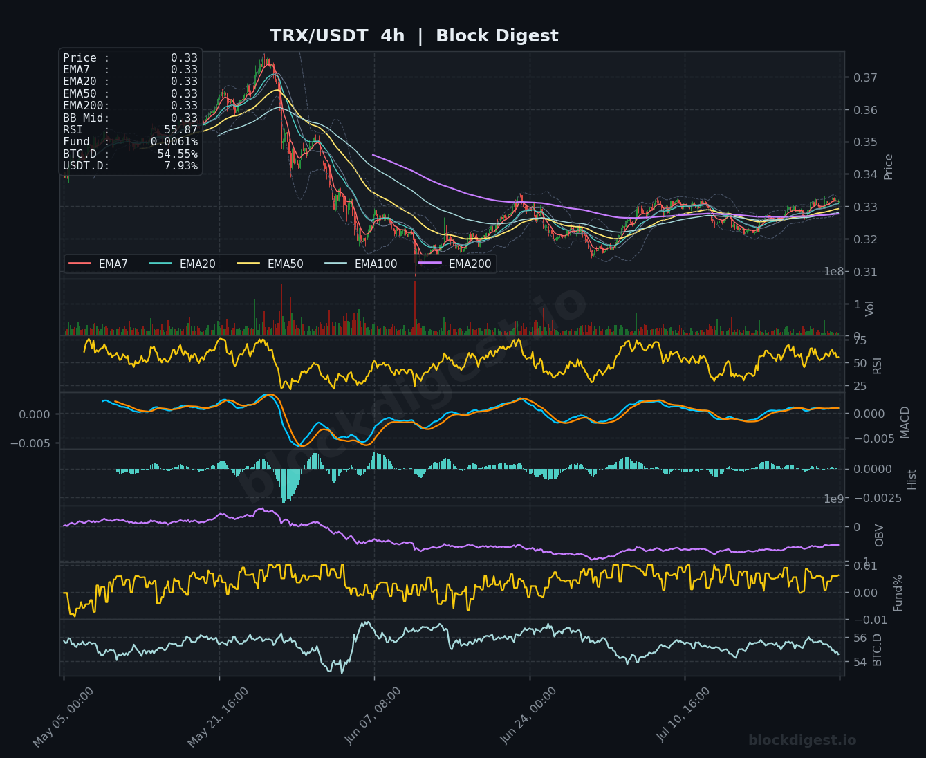Select the EMA200 legend entry
This screenshot has width=926, height=758.
tap(455, 264)
